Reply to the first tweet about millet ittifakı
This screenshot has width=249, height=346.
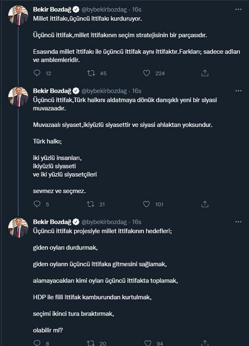coord(38,73)
